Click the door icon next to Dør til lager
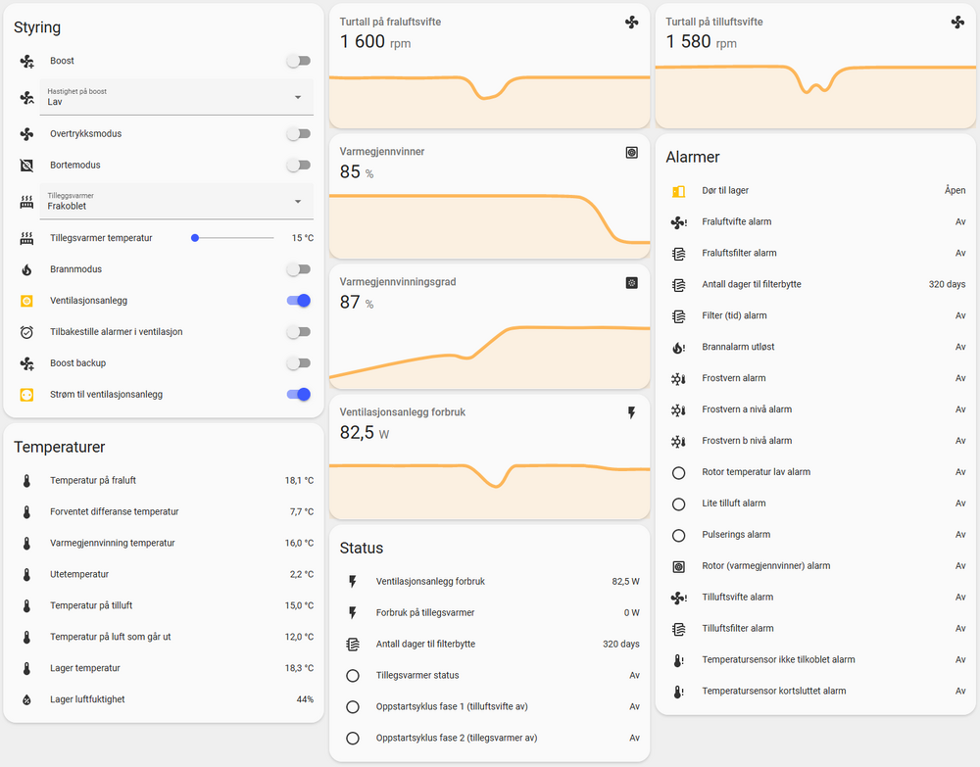 pyautogui.click(x=678, y=191)
